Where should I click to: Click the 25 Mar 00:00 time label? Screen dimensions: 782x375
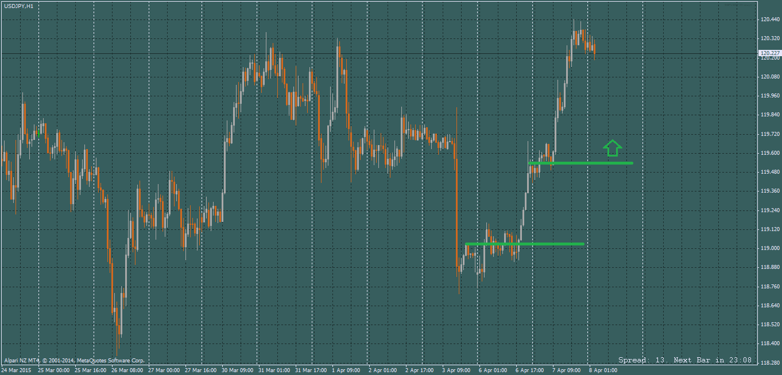54,370
